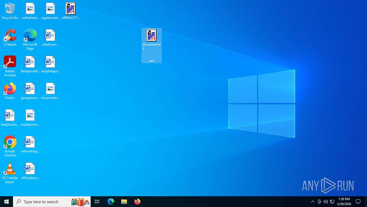
Task: Click the Show desktop strip after notifications
Action: (x=366, y=202)
